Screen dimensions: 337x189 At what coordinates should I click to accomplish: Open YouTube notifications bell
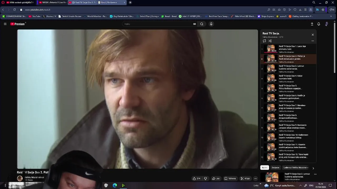pos(319,24)
